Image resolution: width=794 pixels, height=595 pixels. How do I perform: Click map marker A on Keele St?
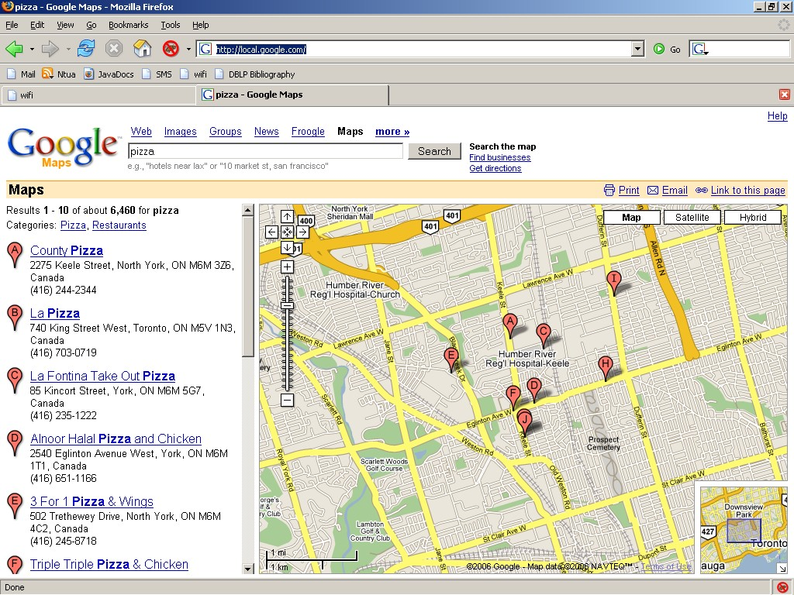(x=510, y=324)
